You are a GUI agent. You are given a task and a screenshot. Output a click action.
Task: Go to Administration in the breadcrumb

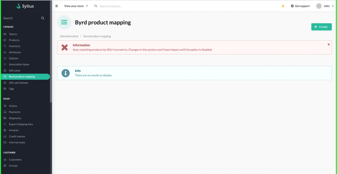tap(69, 36)
